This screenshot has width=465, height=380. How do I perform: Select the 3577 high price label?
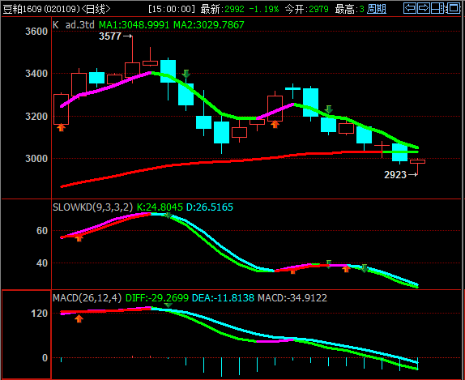[x=110, y=36]
